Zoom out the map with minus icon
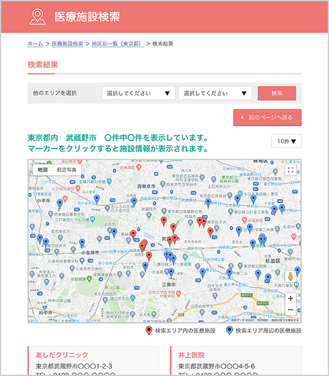 [x=291, y=310]
